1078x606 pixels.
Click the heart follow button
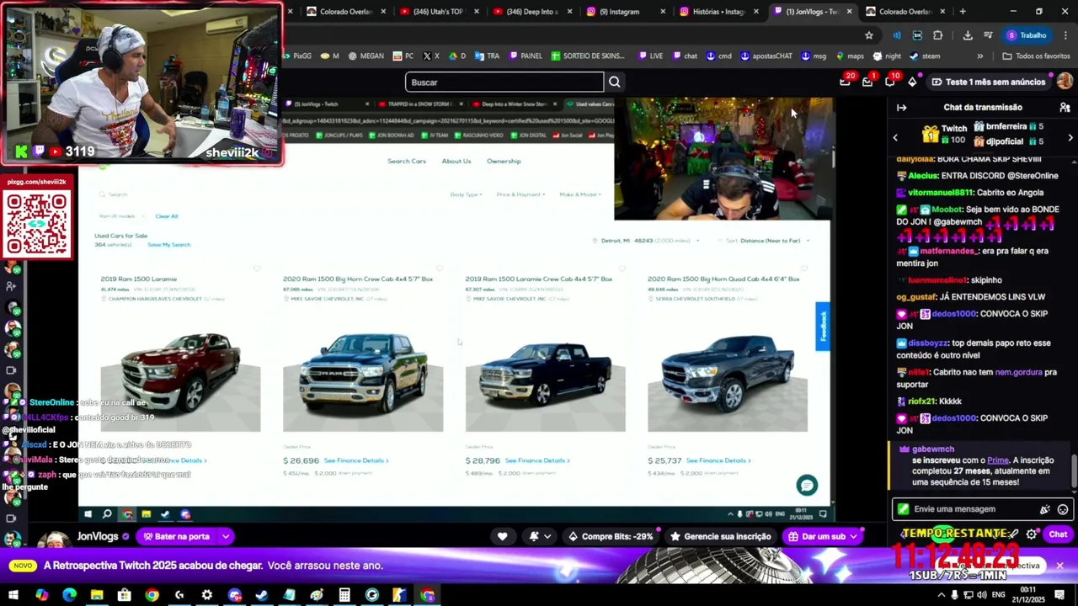503,536
